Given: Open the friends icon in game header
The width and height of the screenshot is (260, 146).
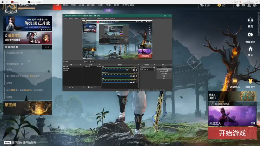Looking at the screenshot, I should pos(249,5).
